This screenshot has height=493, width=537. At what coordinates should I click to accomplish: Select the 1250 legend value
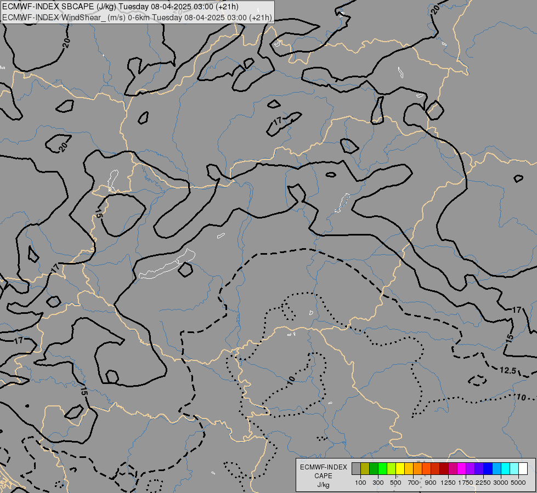pyautogui.click(x=448, y=483)
